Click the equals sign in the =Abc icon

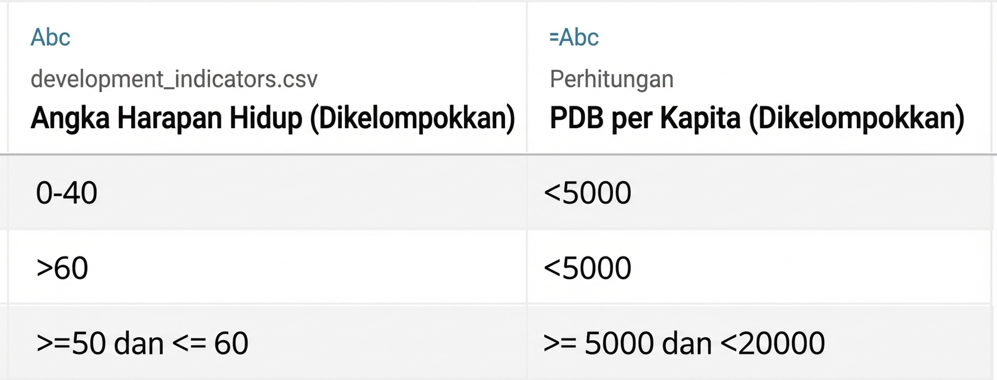554,37
